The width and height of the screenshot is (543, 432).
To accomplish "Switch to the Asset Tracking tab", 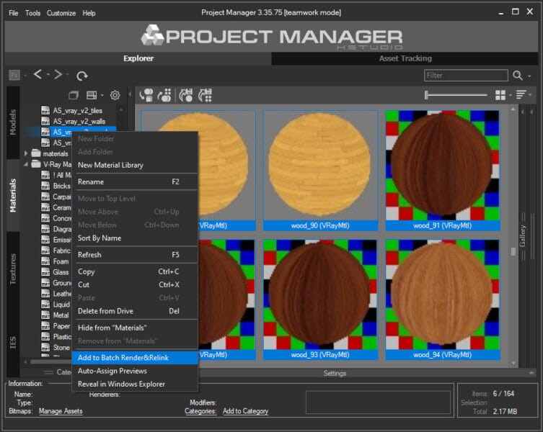I will pyautogui.click(x=405, y=58).
